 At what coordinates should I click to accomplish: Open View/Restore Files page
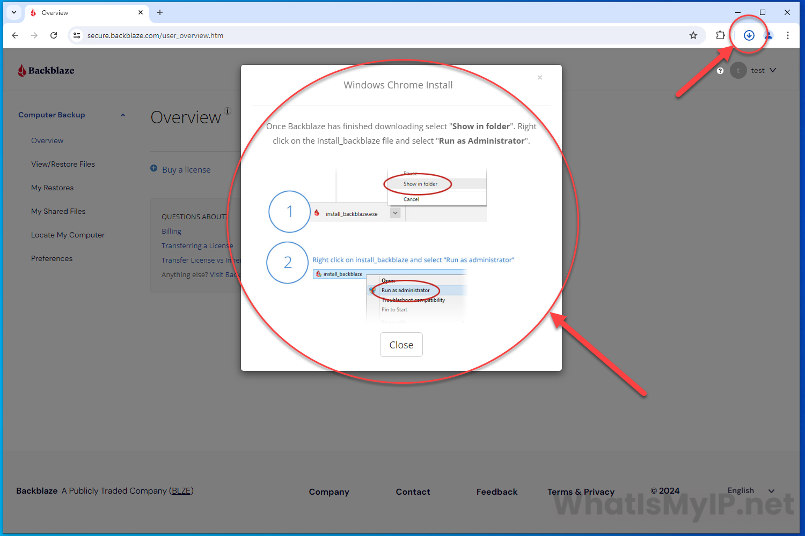pyautogui.click(x=63, y=164)
